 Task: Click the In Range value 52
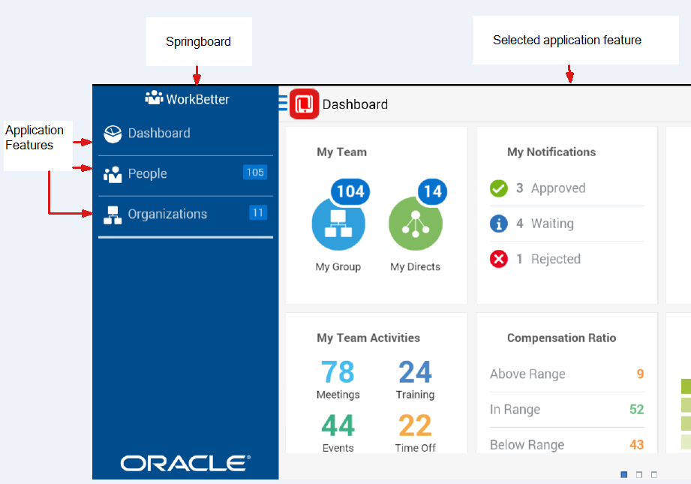tap(637, 410)
